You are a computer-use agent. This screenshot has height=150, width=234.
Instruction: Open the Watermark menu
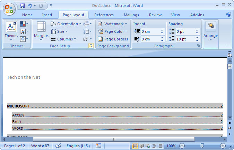click(113, 24)
